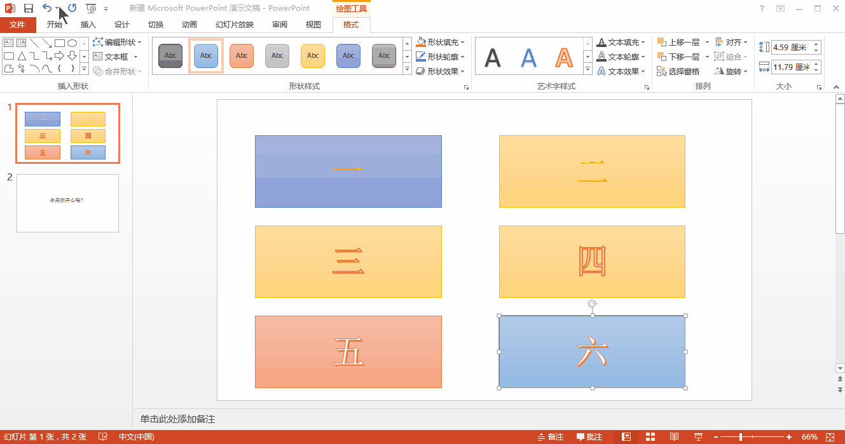Image resolution: width=845 pixels, height=444 pixels.
Task: Click 编辑形状 edit shape button
Action: 119,42
